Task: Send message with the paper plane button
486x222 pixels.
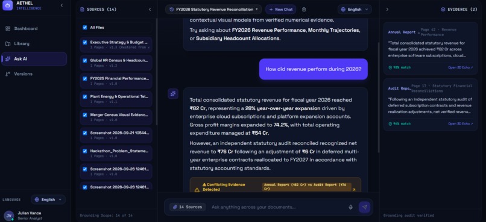Action: [364, 207]
